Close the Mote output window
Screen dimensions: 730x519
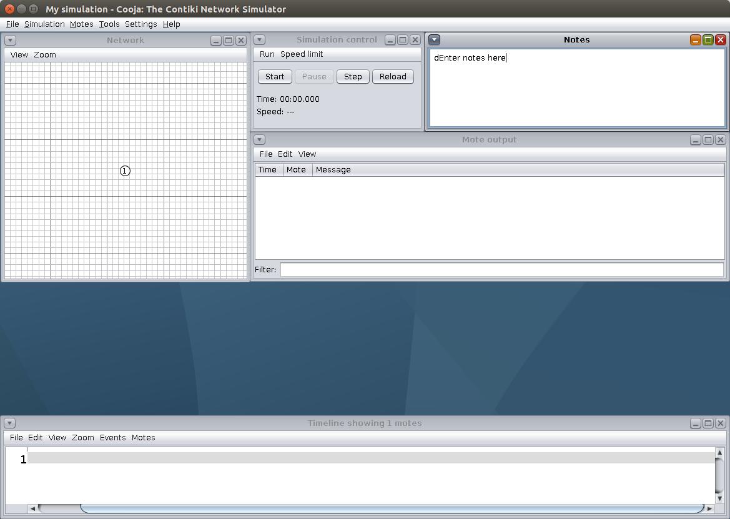pos(720,140)
